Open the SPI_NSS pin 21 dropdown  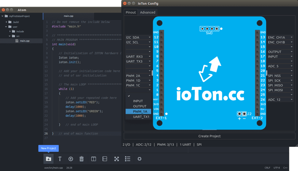280,76
